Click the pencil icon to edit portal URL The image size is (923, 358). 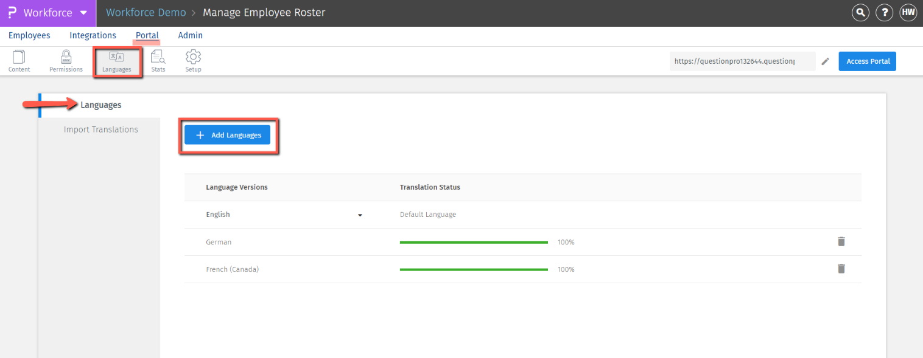tap(826, 61)
